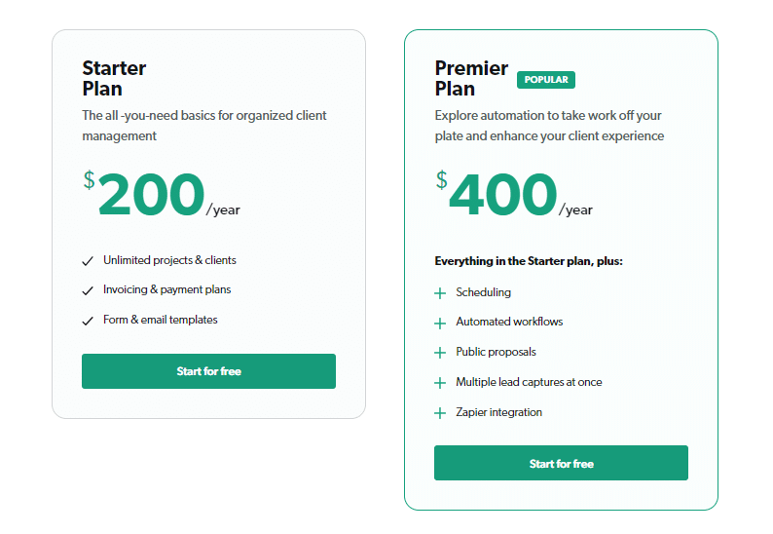Click the Premier Plan Start for free button
Screen dimensions: 773x534
[x=561, y=463]
